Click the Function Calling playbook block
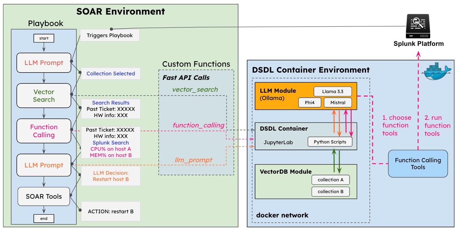 click(44, 131)
